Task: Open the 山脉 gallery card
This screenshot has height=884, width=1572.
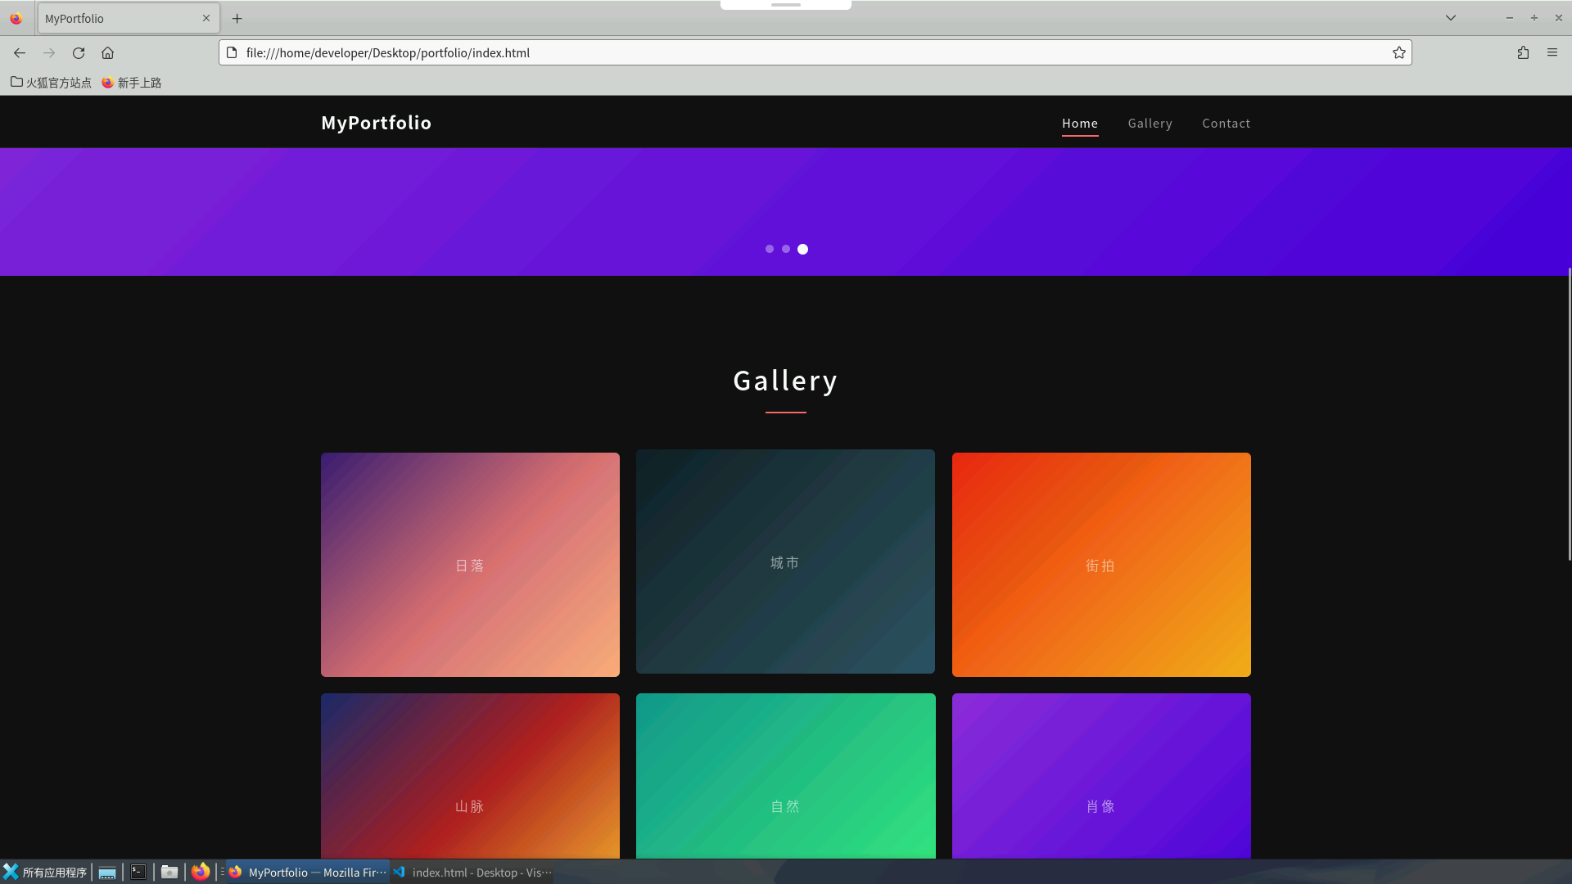Action: click(470, 776)
